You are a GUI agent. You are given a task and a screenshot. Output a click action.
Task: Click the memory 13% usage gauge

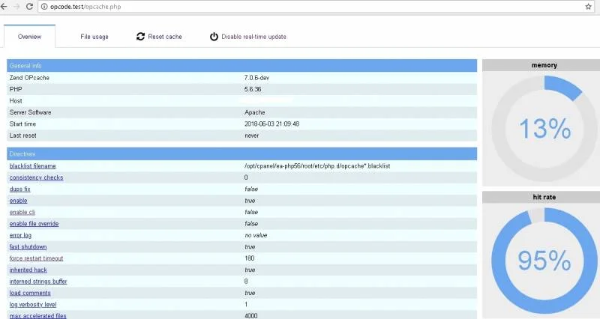pyautogui.click(x=539, y=129)
